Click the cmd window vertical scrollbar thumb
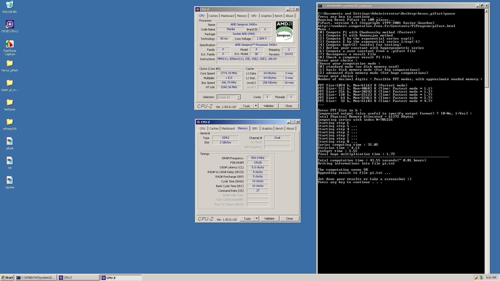The height and width of the screenshot is (281, 500). pos(486,50)
